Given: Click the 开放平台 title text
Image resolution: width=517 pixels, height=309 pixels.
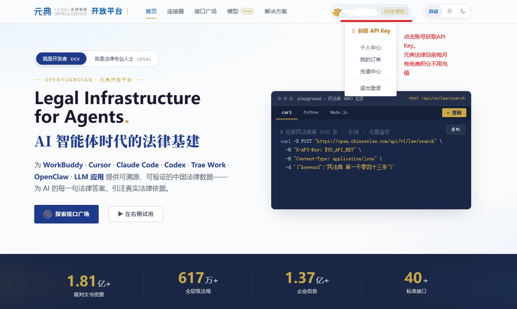Looking at the screenshot, I should tap(107, 11).
